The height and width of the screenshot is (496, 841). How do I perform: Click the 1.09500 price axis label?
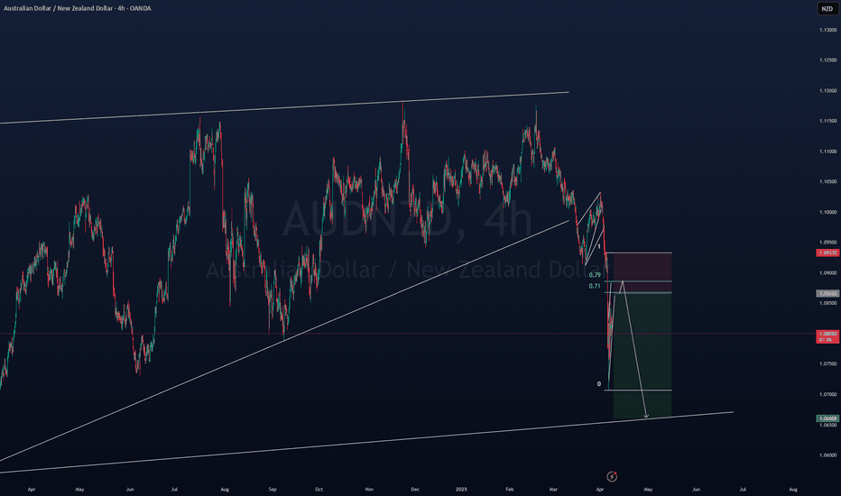pos(827,243)
